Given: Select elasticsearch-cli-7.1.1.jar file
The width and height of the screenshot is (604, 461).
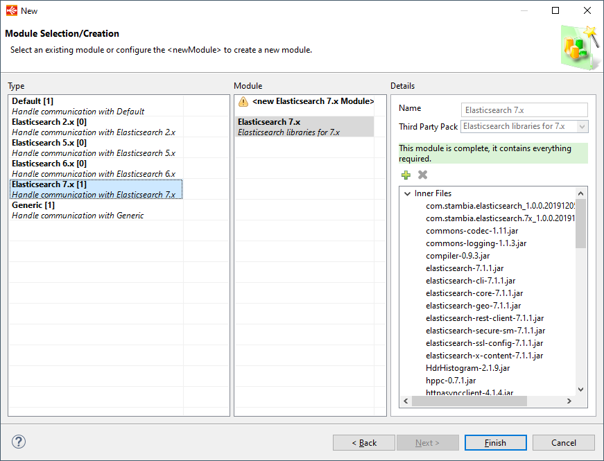Looking at the screenshot, I should click(470, 280).
